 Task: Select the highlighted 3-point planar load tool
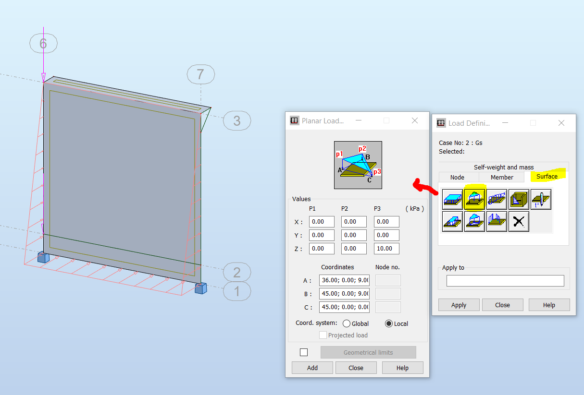(474, 199)
